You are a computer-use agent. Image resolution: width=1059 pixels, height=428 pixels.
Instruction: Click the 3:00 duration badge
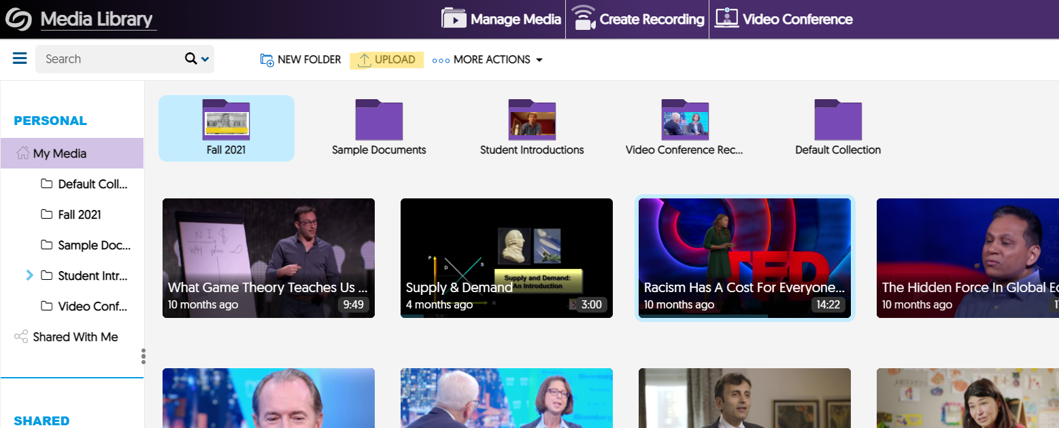[592, 304]
